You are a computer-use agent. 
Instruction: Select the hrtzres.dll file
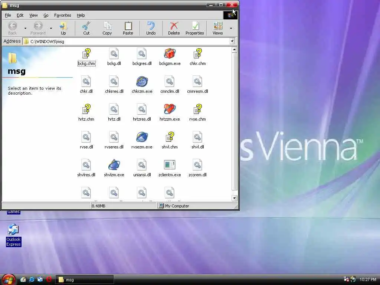click(x=142, y=113)
